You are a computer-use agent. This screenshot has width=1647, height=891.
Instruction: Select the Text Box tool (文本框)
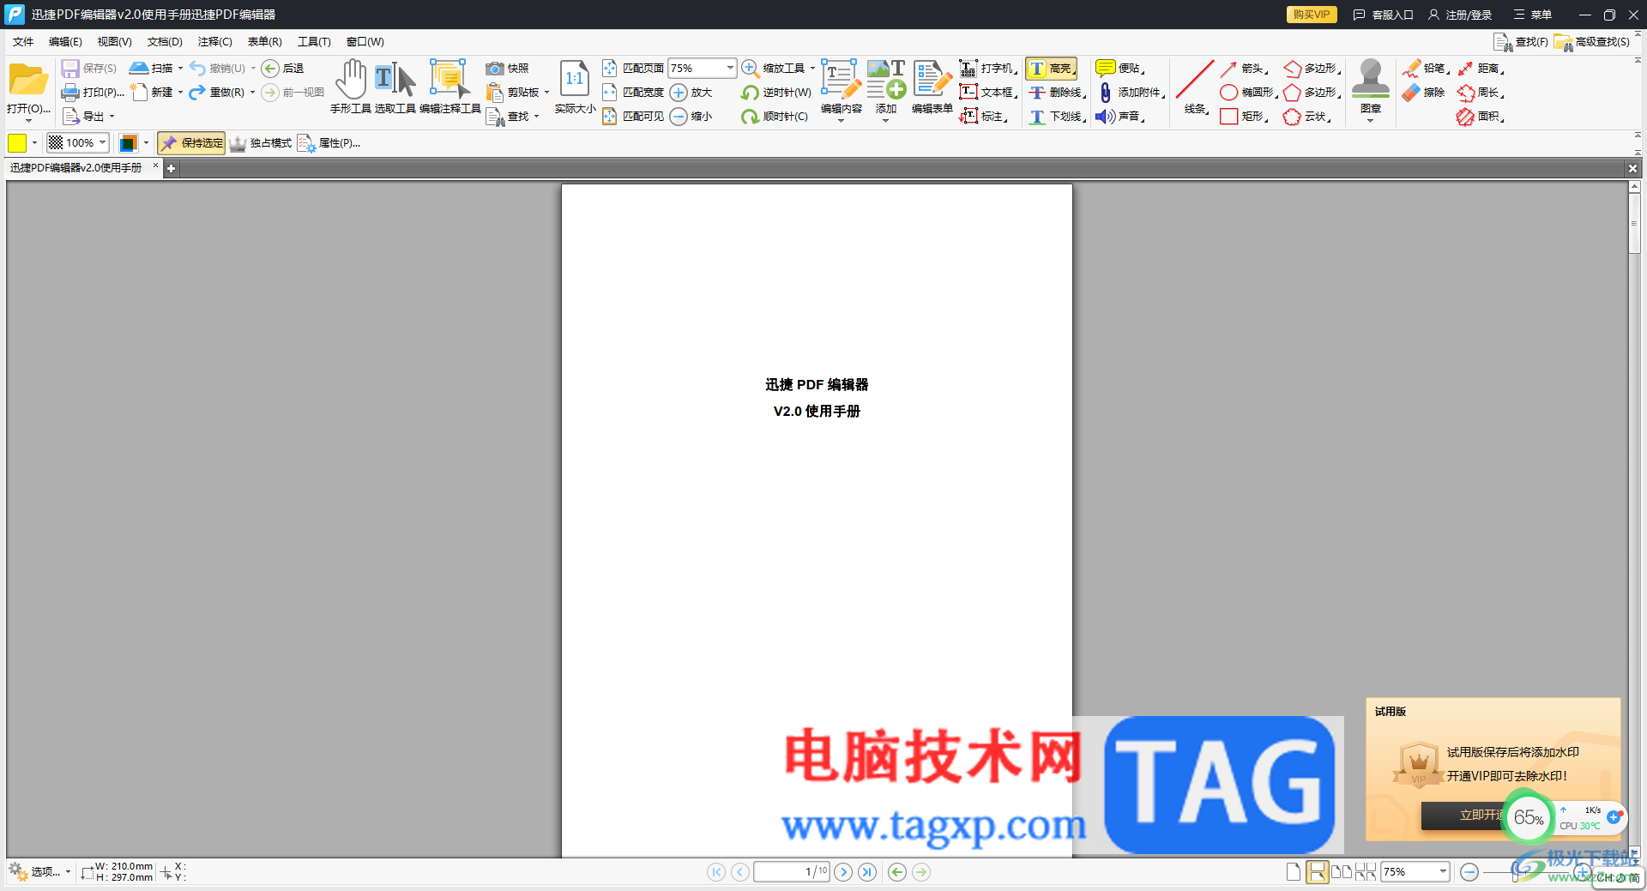(988, 93)
